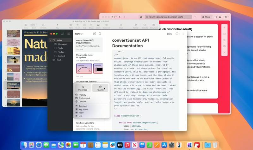
Task: Open Trash in the Notes sidebar
Action: (59, 60)
